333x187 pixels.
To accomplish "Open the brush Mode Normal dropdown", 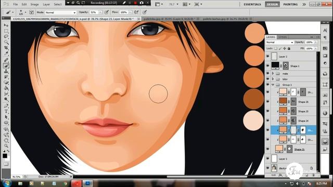I will point(60,12).
